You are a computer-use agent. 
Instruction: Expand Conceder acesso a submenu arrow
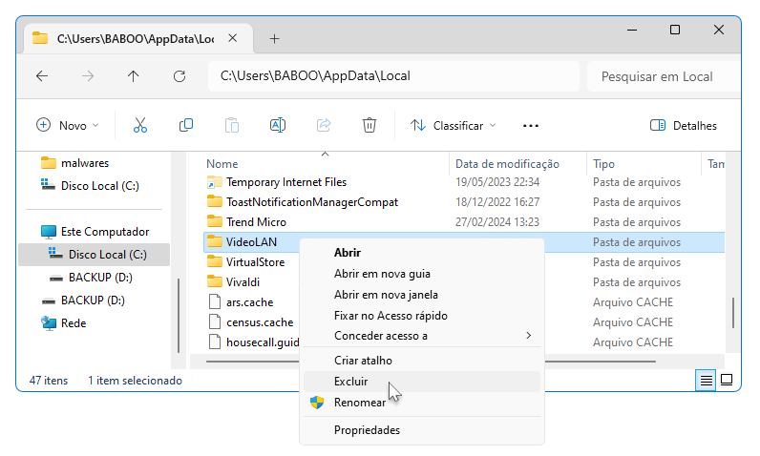[528, 336]
